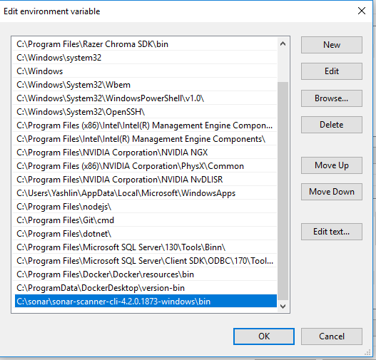Select the Docker\resources\bin path entry
Screen dimensions: 376x360
tap(145, 274)
